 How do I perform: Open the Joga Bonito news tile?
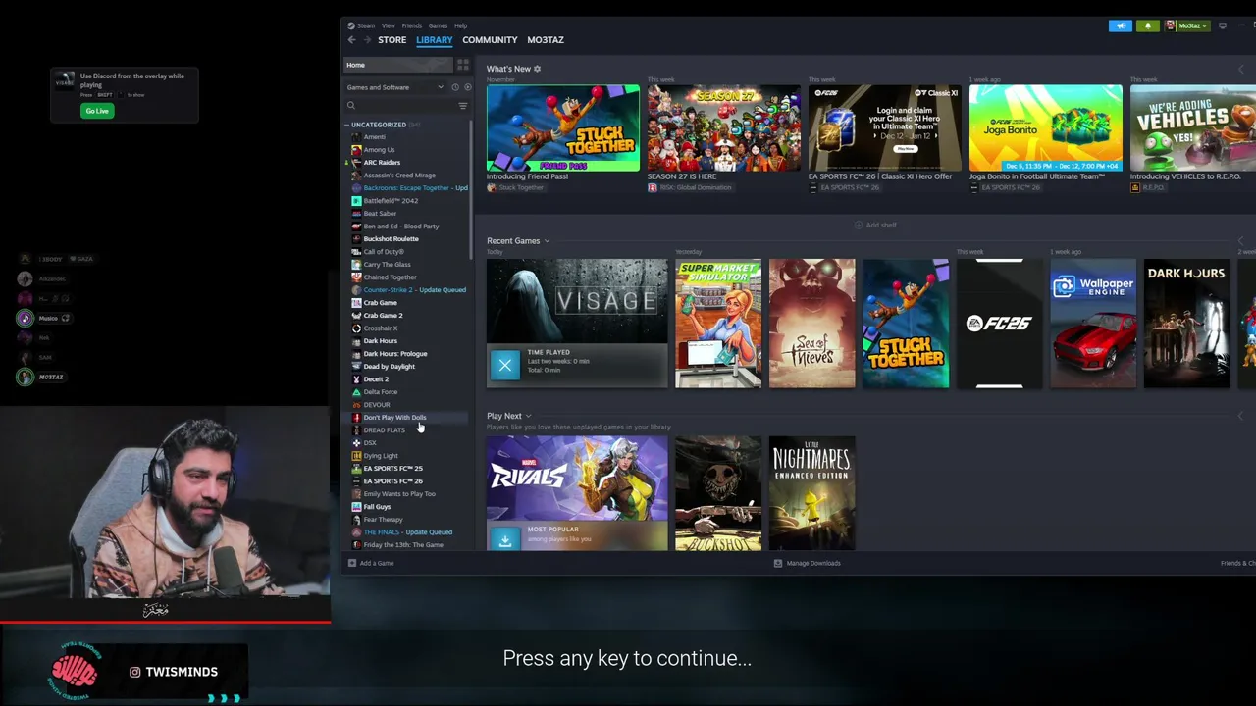coord(1046,128)
